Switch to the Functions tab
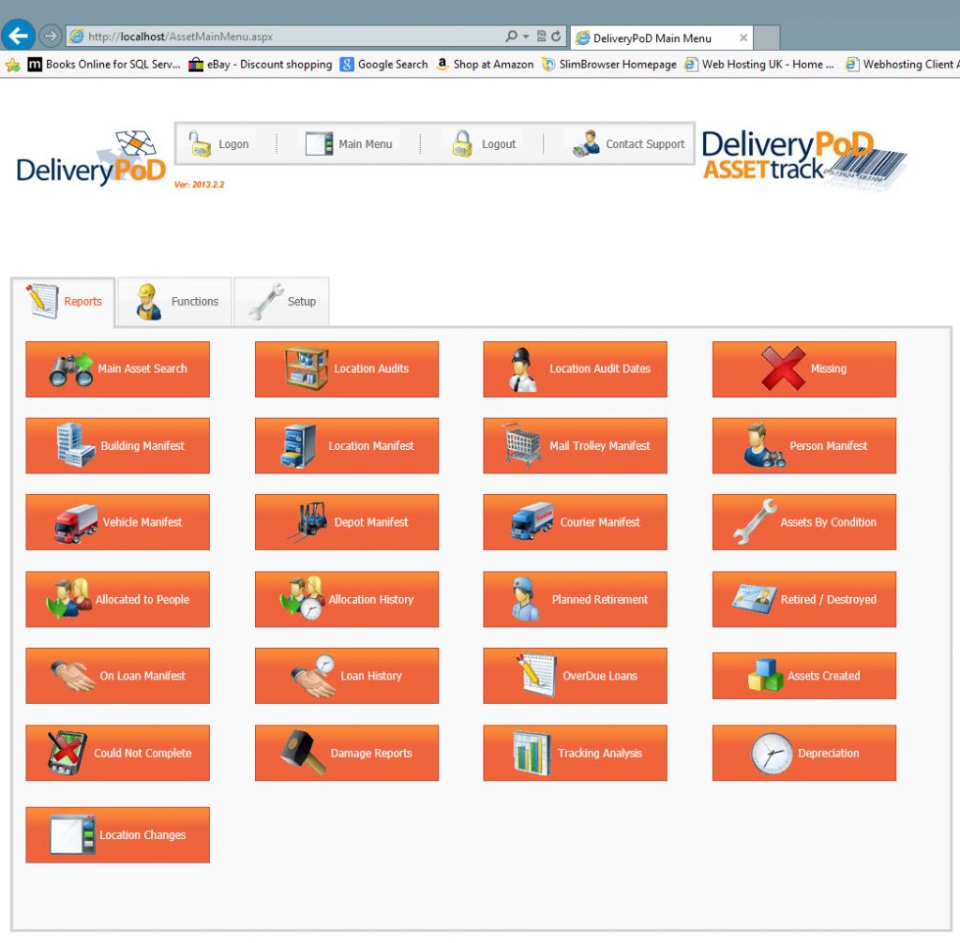Screen dimensions: 960x943 pos(178,302)
